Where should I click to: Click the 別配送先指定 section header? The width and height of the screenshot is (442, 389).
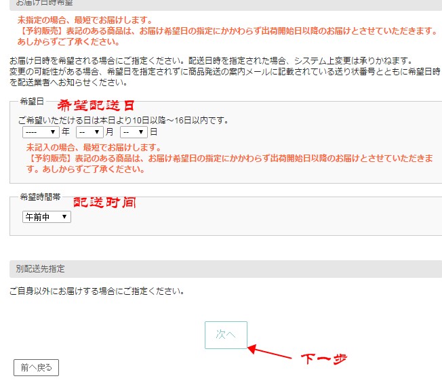tap(41, 269)
